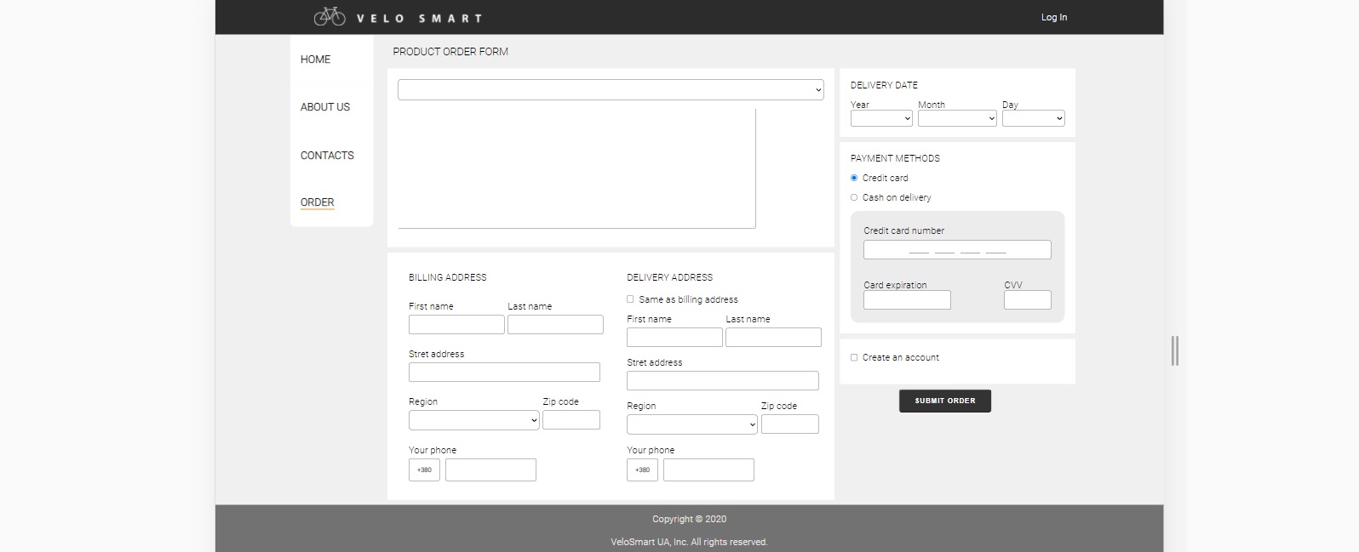Open the delivery Day dropdown
The image size is (1359, 552).
[1033, 119]
